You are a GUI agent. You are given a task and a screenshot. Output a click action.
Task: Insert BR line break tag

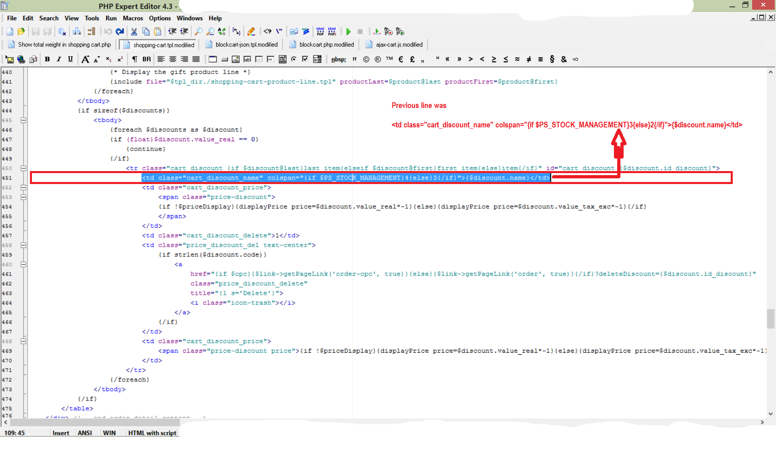(x=146, y=59)
